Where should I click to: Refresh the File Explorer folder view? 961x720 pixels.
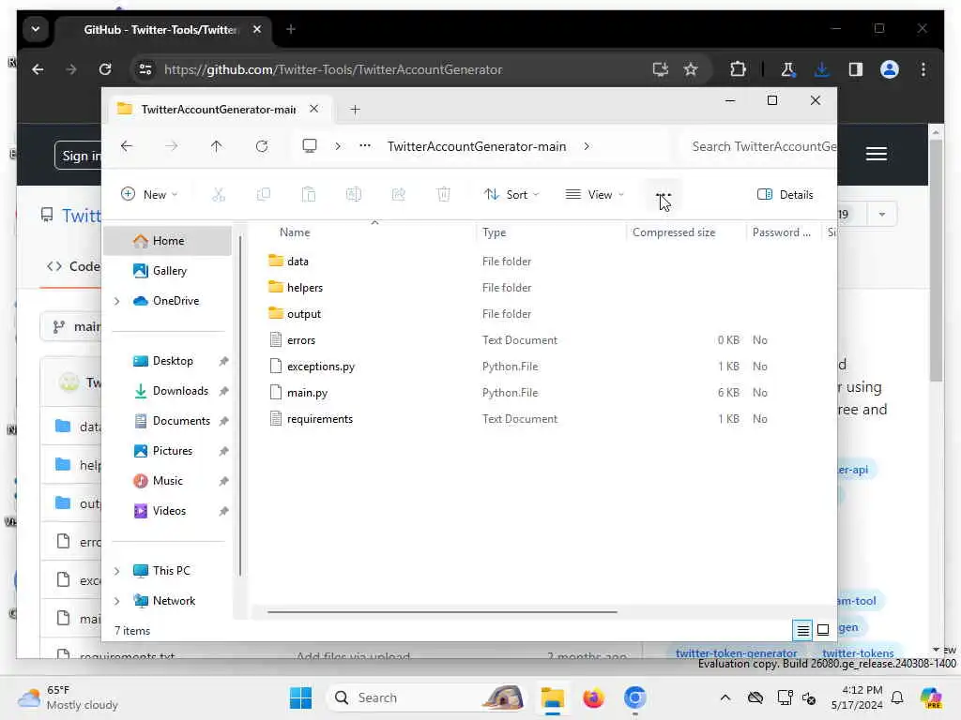pyautogui.click(x=262, y=146)
